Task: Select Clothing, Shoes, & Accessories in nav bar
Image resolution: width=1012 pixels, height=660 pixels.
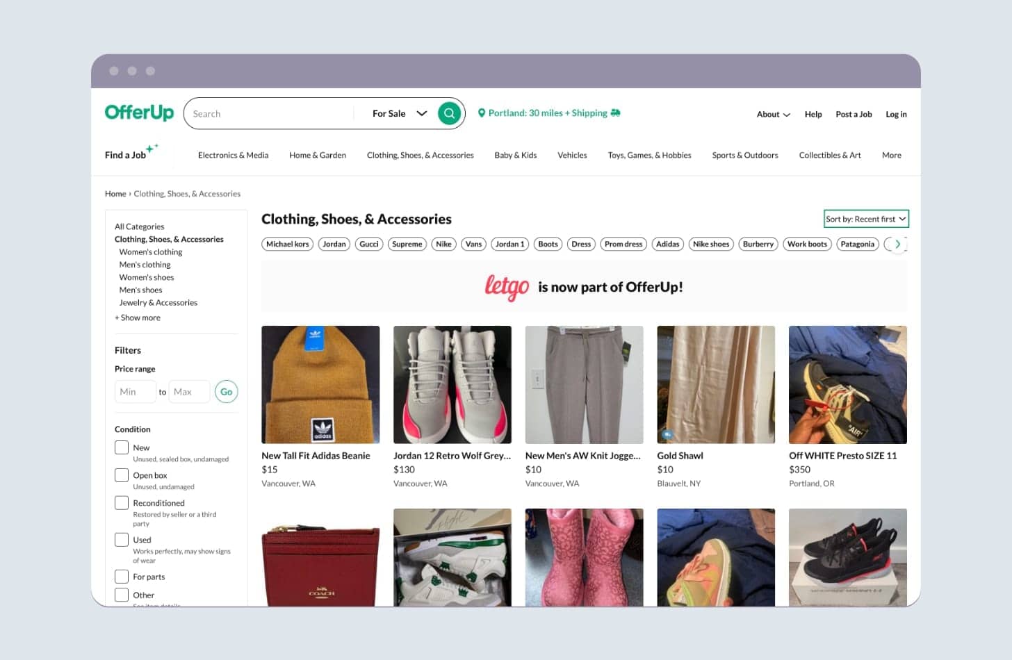Action: click(420, 155)
